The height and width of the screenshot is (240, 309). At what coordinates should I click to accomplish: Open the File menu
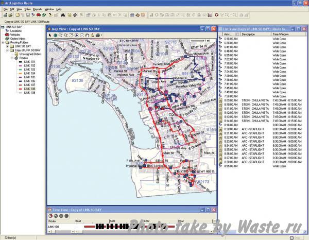pyautogui.click(x=5, y=9)
